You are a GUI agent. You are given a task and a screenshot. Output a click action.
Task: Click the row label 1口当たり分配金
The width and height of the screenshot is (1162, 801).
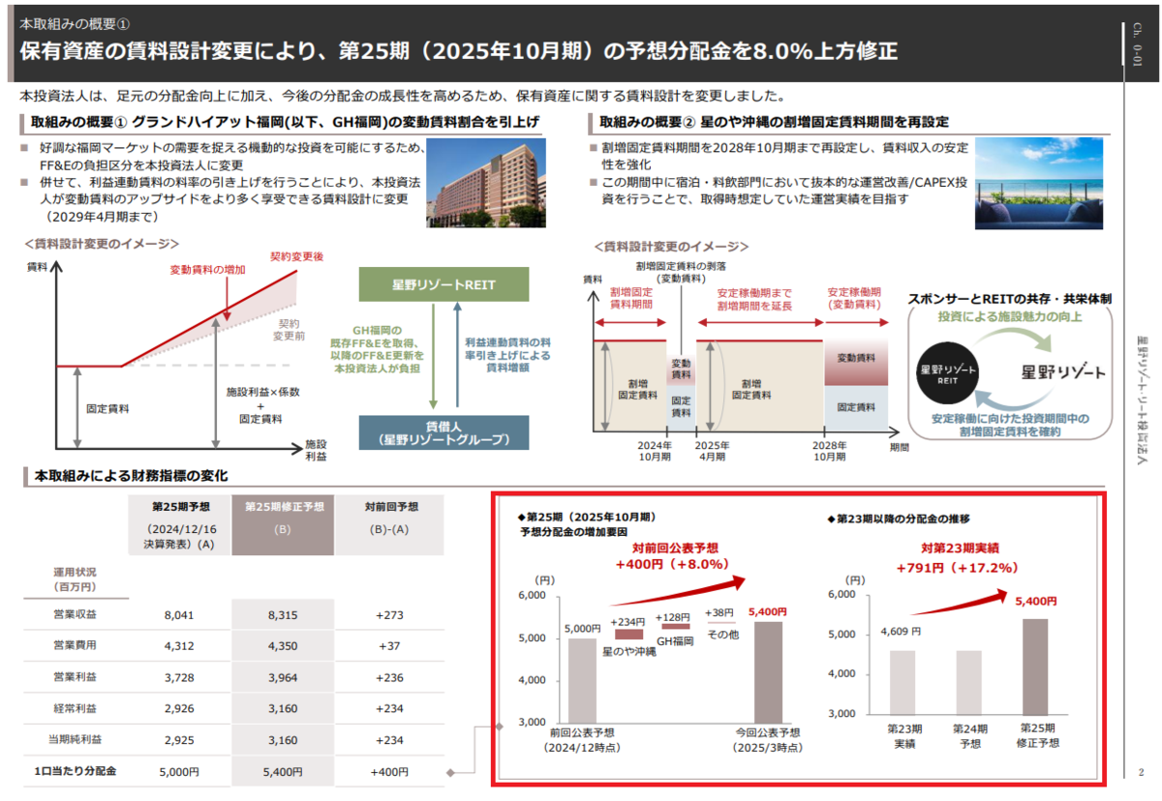click(x=76, y=771)
